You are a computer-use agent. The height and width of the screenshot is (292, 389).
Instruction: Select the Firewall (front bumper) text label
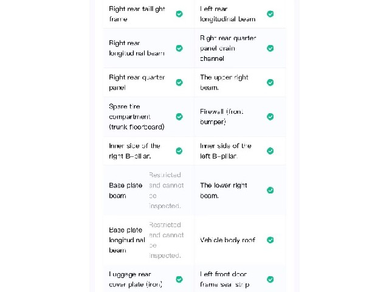point(222,117)
